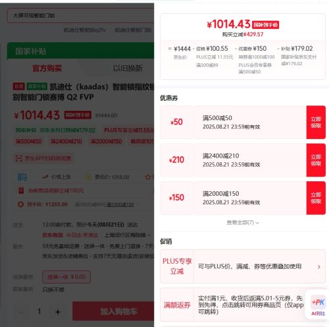Click the star favorite icon
This screenshot has height=327, width=329.
(148, 177)
